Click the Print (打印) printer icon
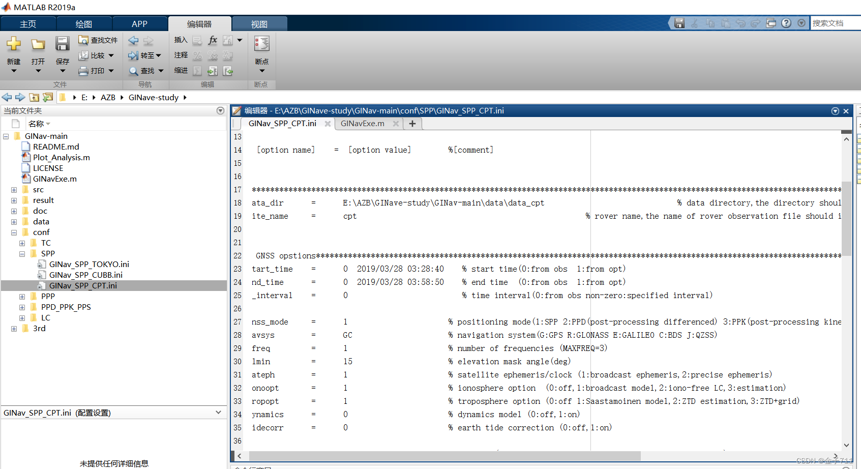This screenshot has width=861, height=469. click(x=83, y=71)
